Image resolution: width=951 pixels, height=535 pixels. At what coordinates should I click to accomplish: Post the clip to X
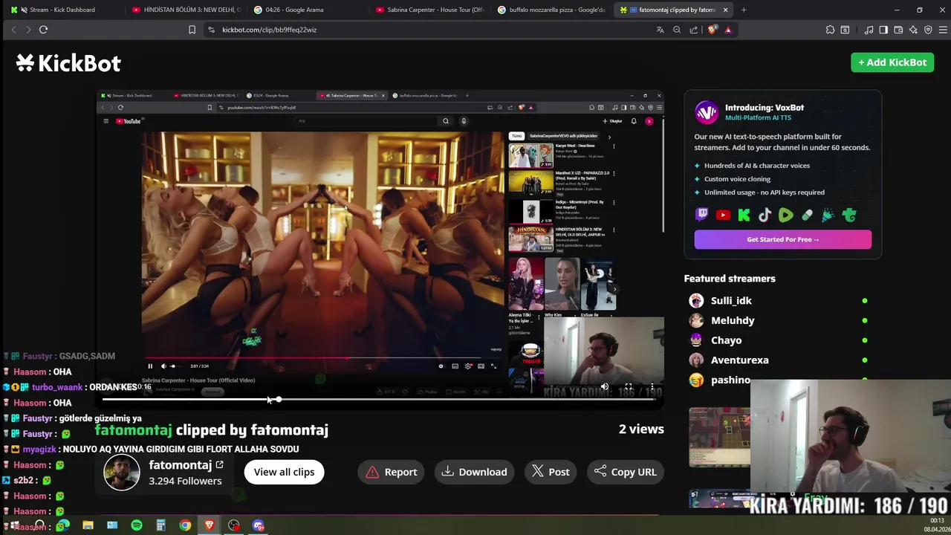point(551,472)
